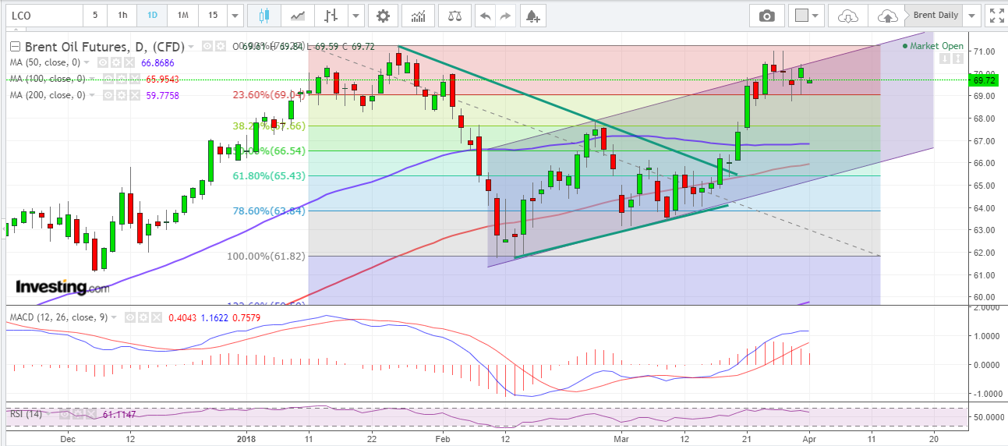The width and height of the screenshot is (1008, 446).
Task: Open settings for Brent Oil Futures series
Action: pyautogui.click(x=221, y=47)
